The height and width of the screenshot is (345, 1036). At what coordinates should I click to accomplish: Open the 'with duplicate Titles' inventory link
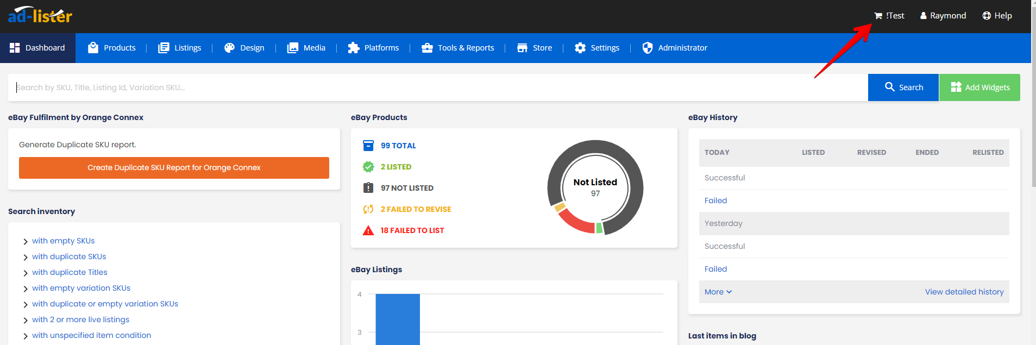(70, 272)
